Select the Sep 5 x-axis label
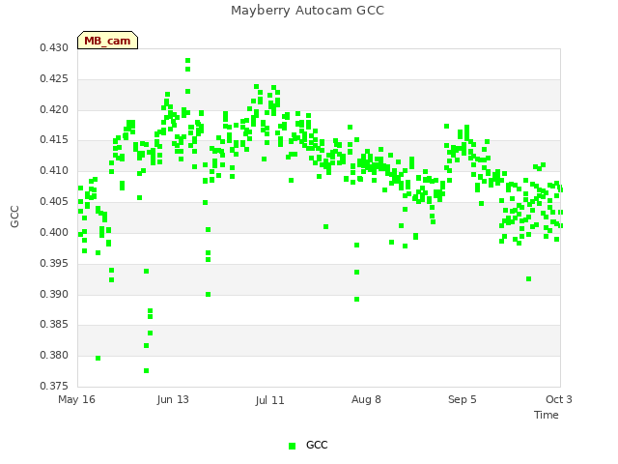The height and width of the screenshot is (464, 618). pyautogui.click(x=463, y=399)
